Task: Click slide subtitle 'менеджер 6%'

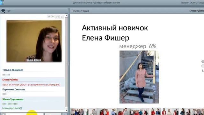Action: point(138,46)
